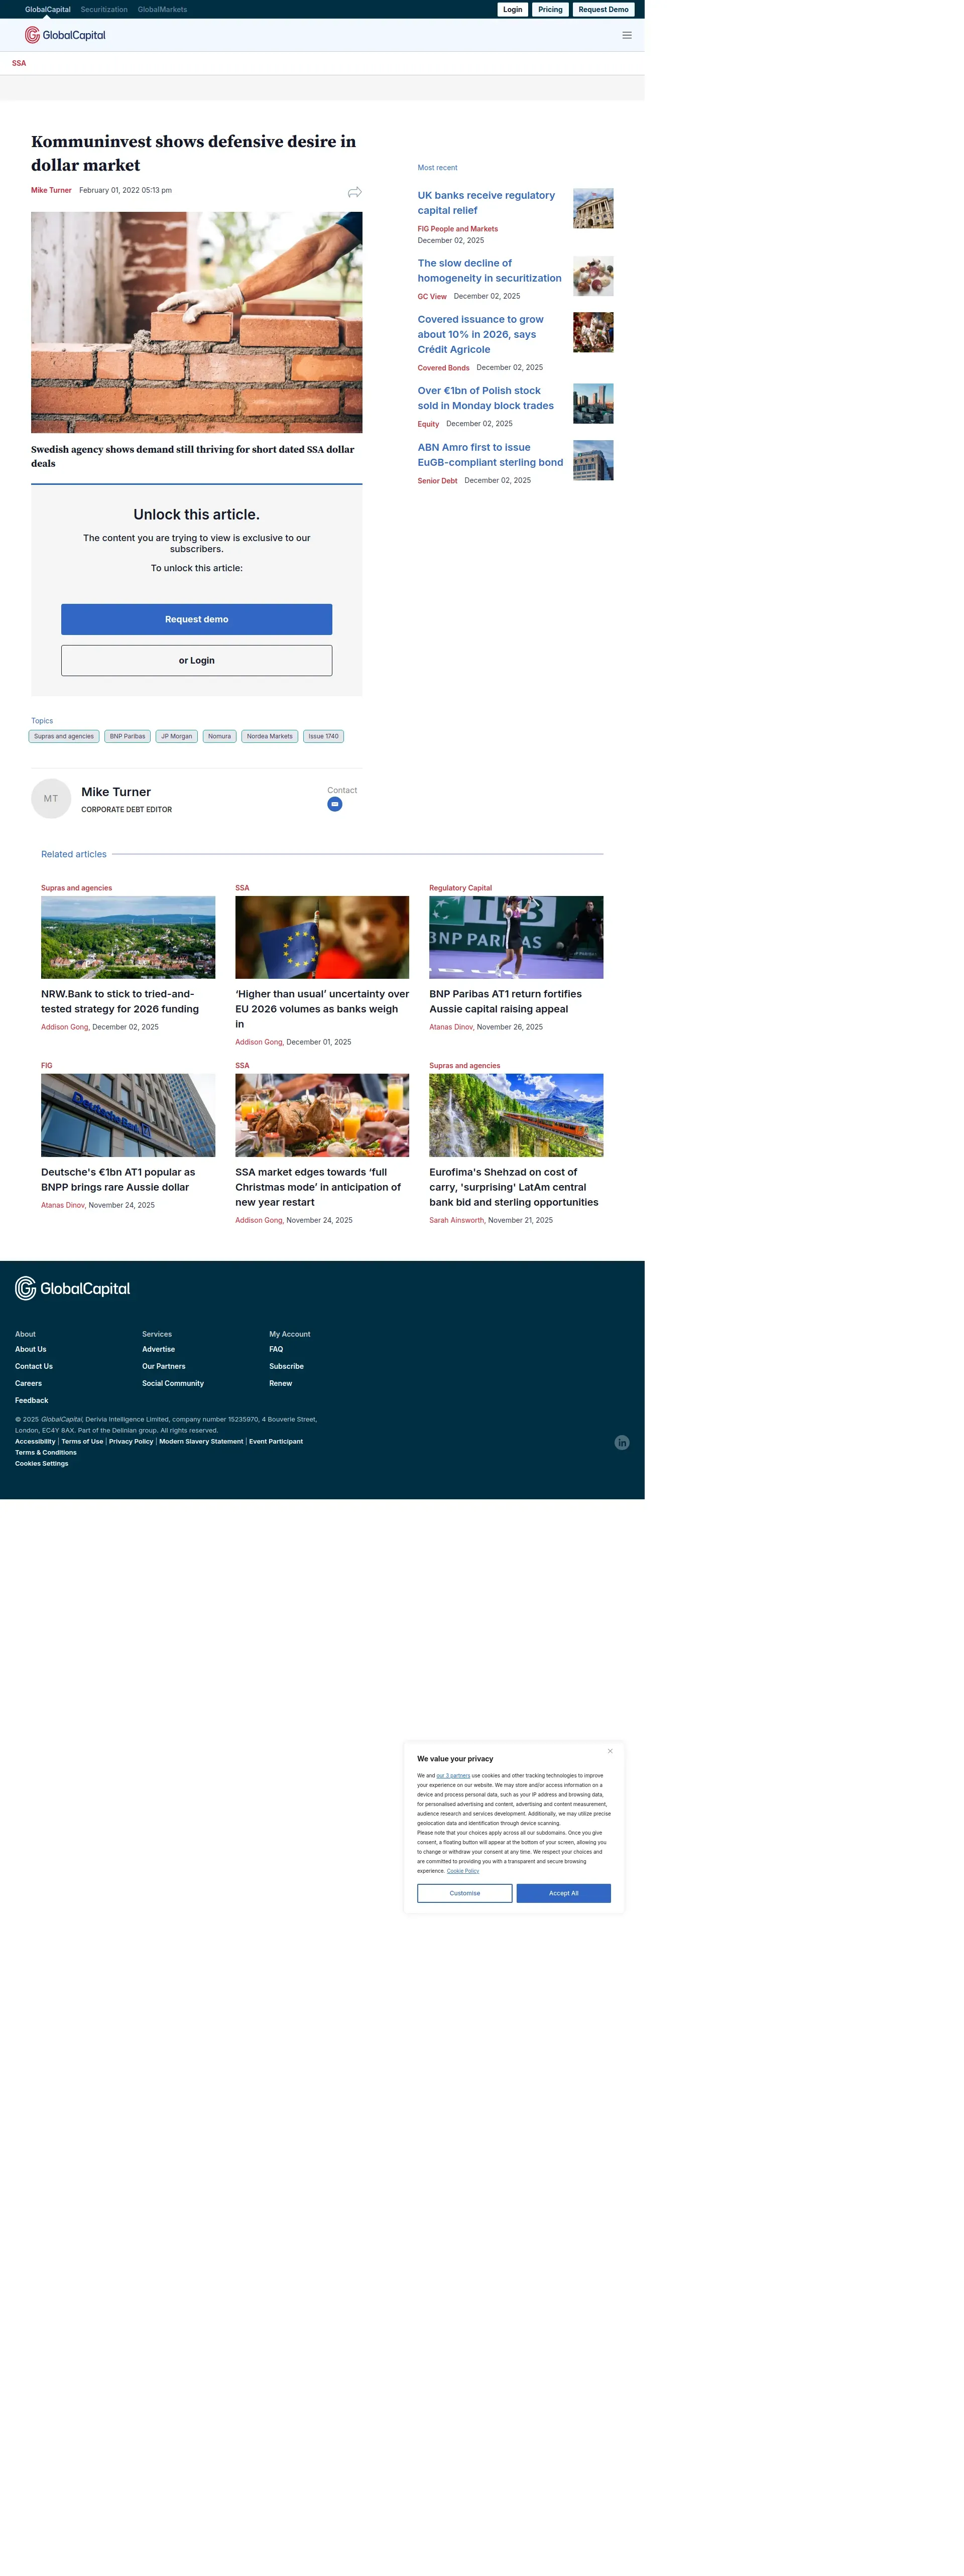This screenshot has width=964, height=2576.
Task: Click the MT author avatar
Action: pyautogui.click(x=51, y=798)
